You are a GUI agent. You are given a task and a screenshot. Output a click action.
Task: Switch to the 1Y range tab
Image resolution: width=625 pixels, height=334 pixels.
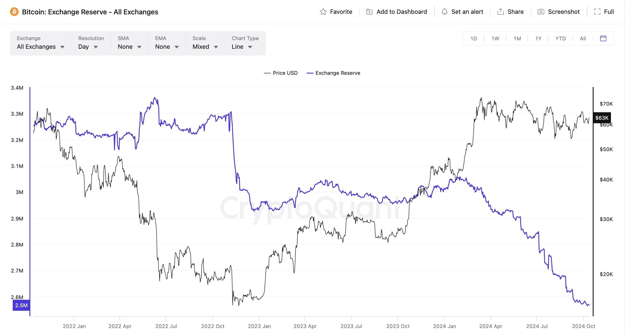538,38
